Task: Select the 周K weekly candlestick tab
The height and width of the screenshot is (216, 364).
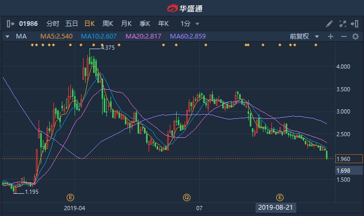Action: (108, 24)
